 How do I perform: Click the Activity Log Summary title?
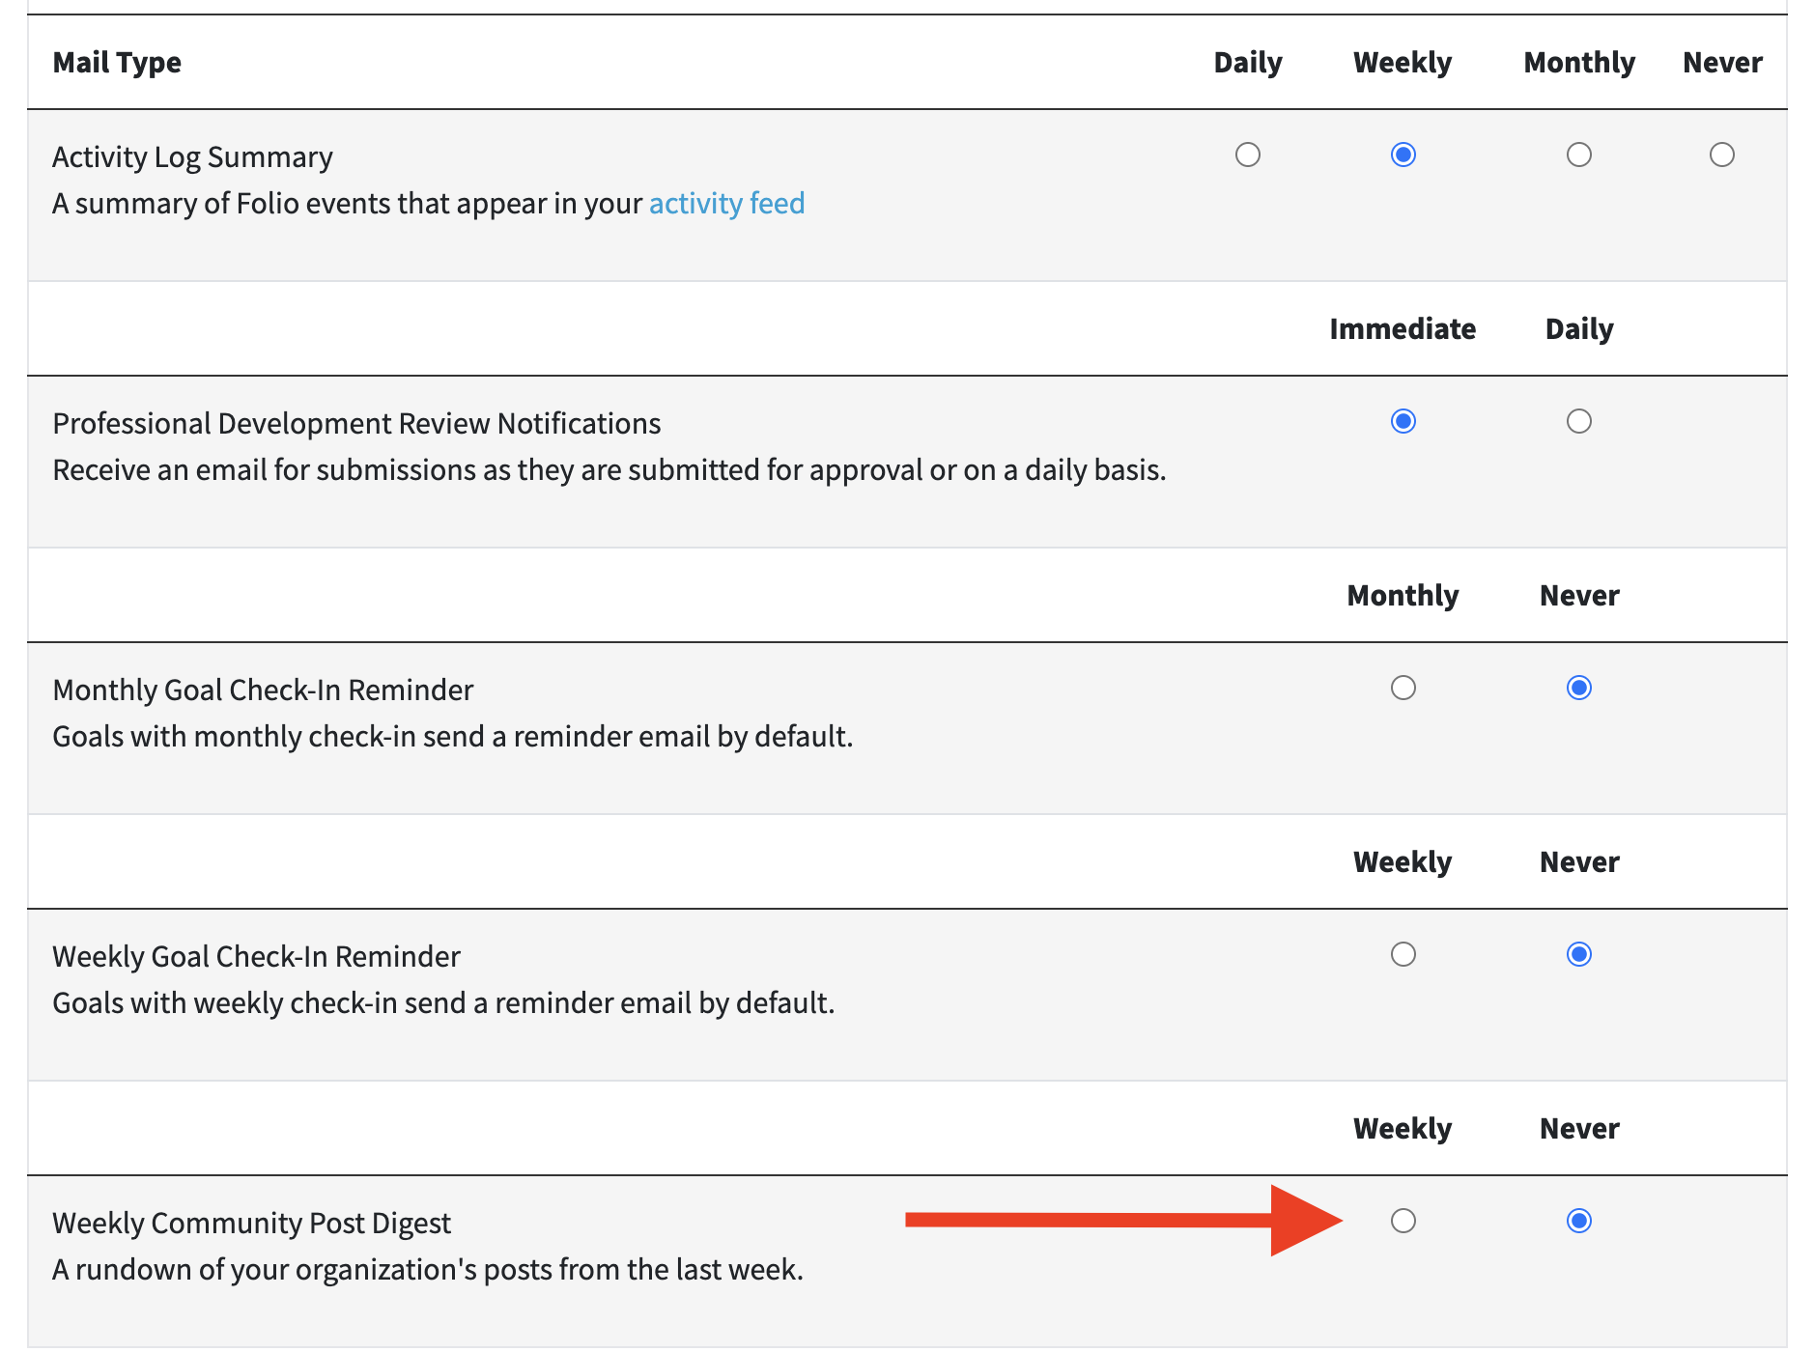(192, 157)
